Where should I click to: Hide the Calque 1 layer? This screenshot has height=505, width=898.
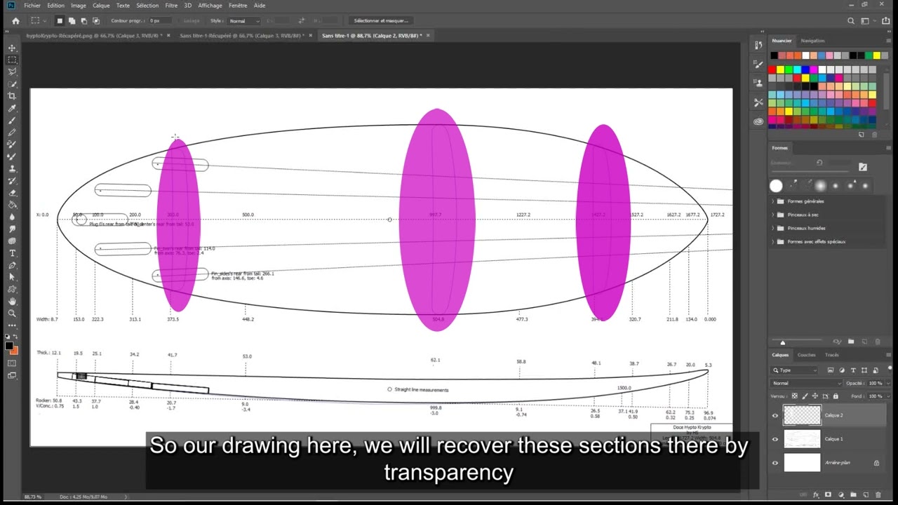coord(775,439)
